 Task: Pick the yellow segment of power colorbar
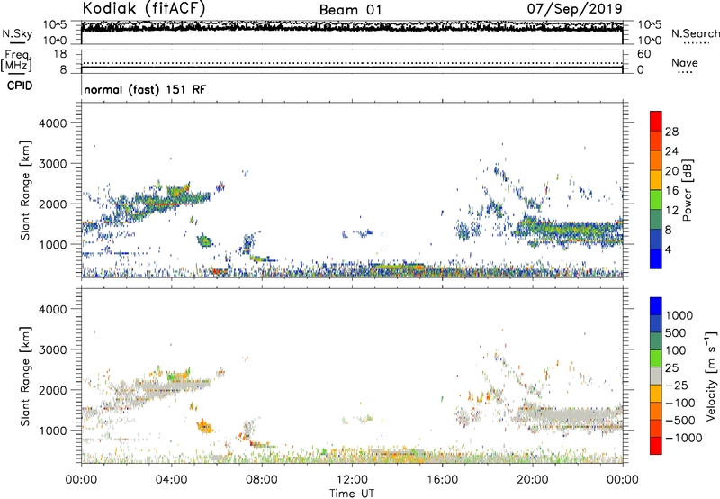pyautogui.click(x=656, y=180)
